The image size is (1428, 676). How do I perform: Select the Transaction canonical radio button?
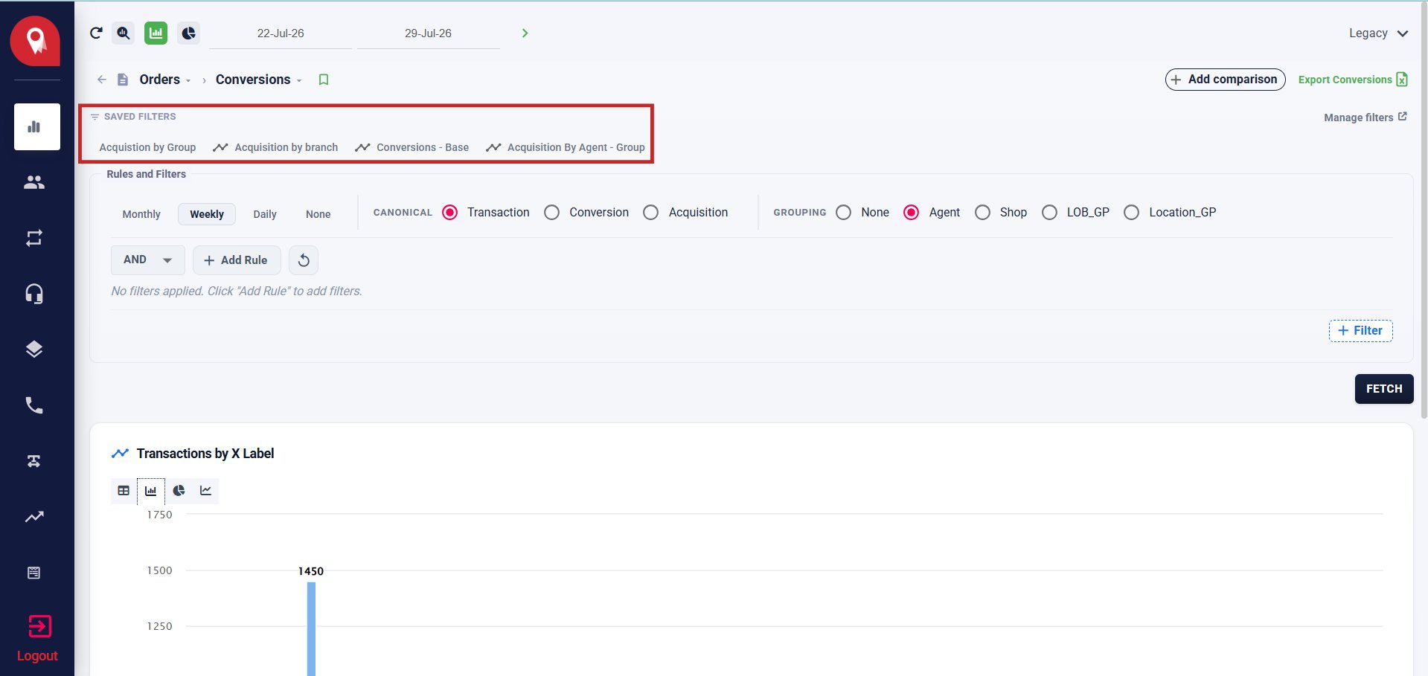point(450,213)
